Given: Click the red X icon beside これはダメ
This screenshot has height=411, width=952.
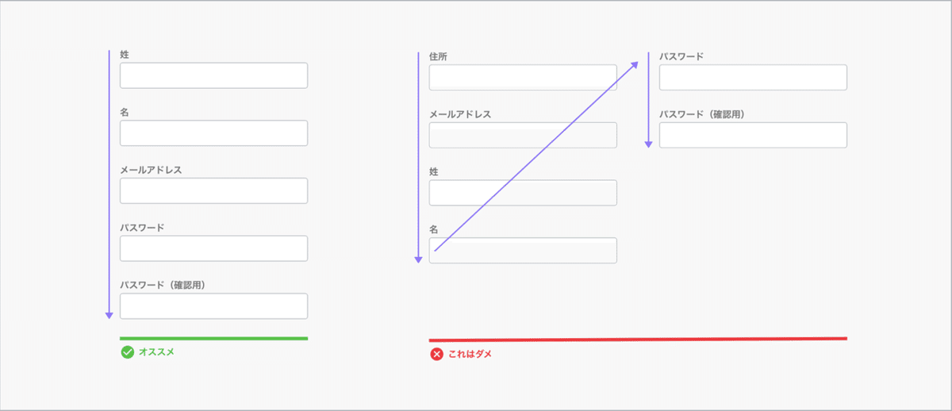Looking at the screenshot, I should (x=436, y=354).
